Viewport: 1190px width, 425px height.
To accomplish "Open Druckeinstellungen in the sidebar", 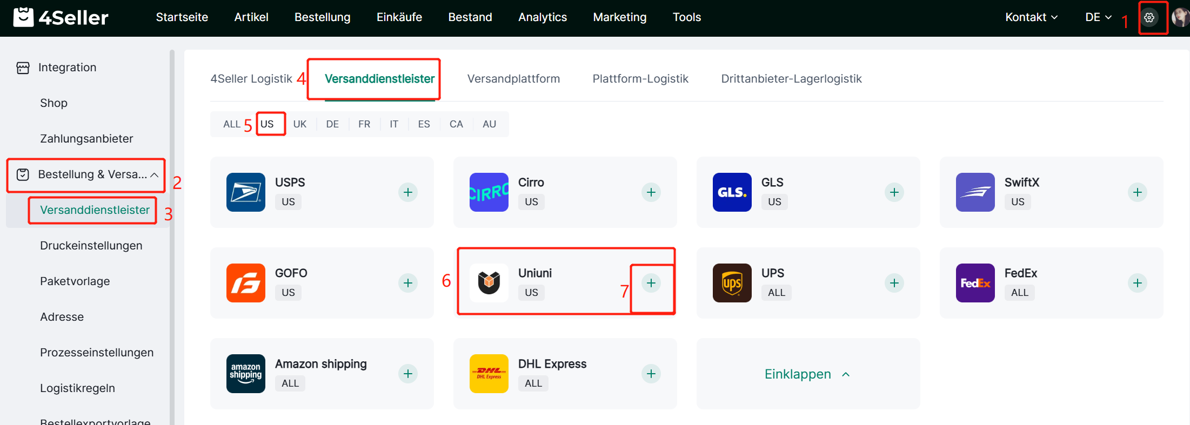I will 91,246.
